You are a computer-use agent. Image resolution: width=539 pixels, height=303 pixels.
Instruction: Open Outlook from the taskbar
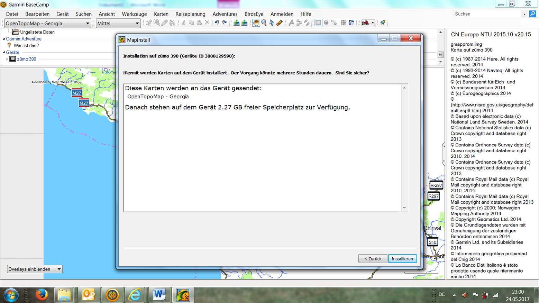click(x=89, y=295)
